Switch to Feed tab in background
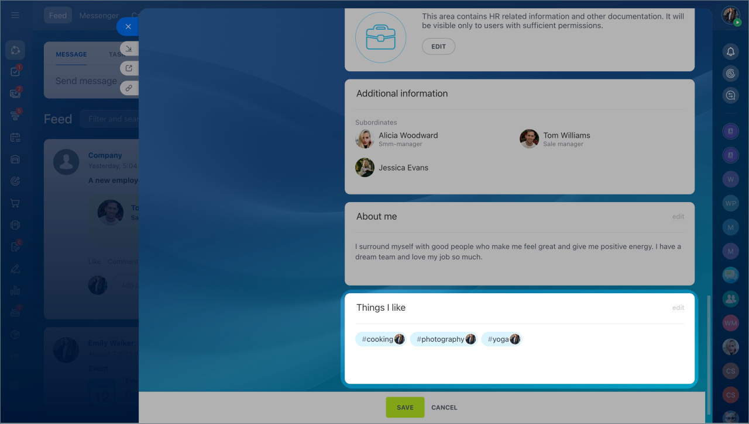Viewport: 749px width, 424px height. click(58, 16)
